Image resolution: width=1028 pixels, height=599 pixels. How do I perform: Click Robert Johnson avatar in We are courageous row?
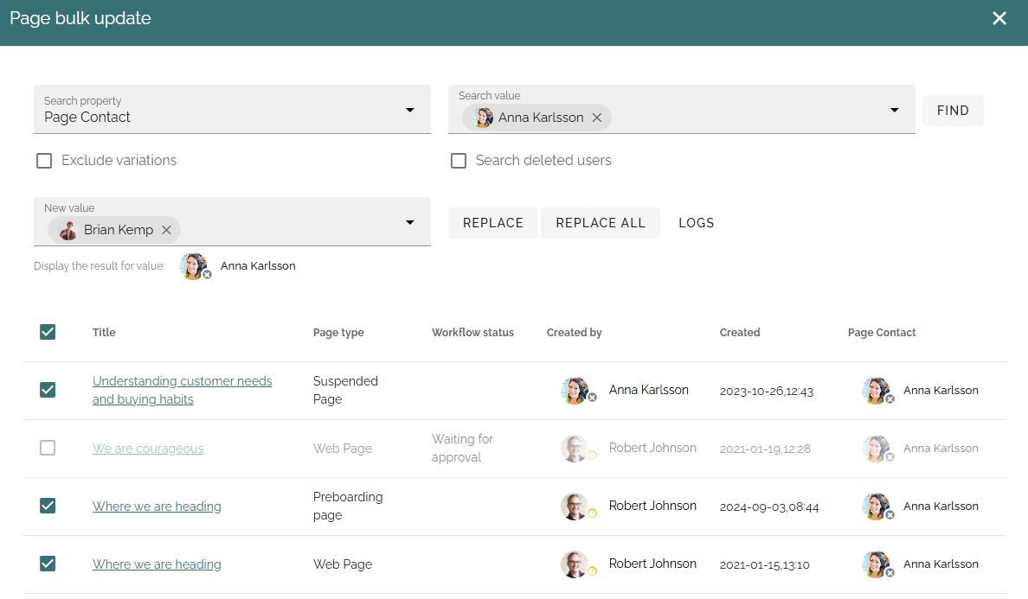(575, 449)
